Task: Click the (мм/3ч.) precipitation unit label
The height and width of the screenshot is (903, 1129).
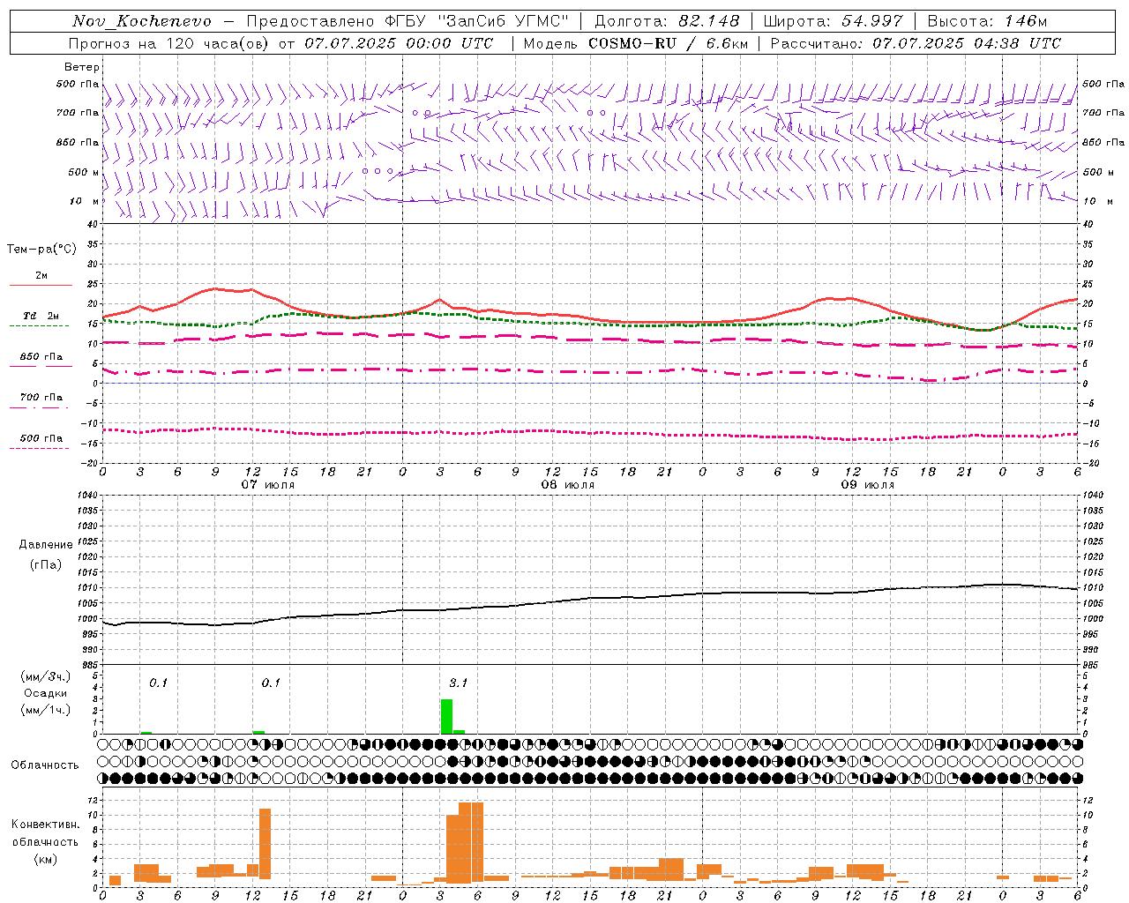Action: click(x=46, y=676)
